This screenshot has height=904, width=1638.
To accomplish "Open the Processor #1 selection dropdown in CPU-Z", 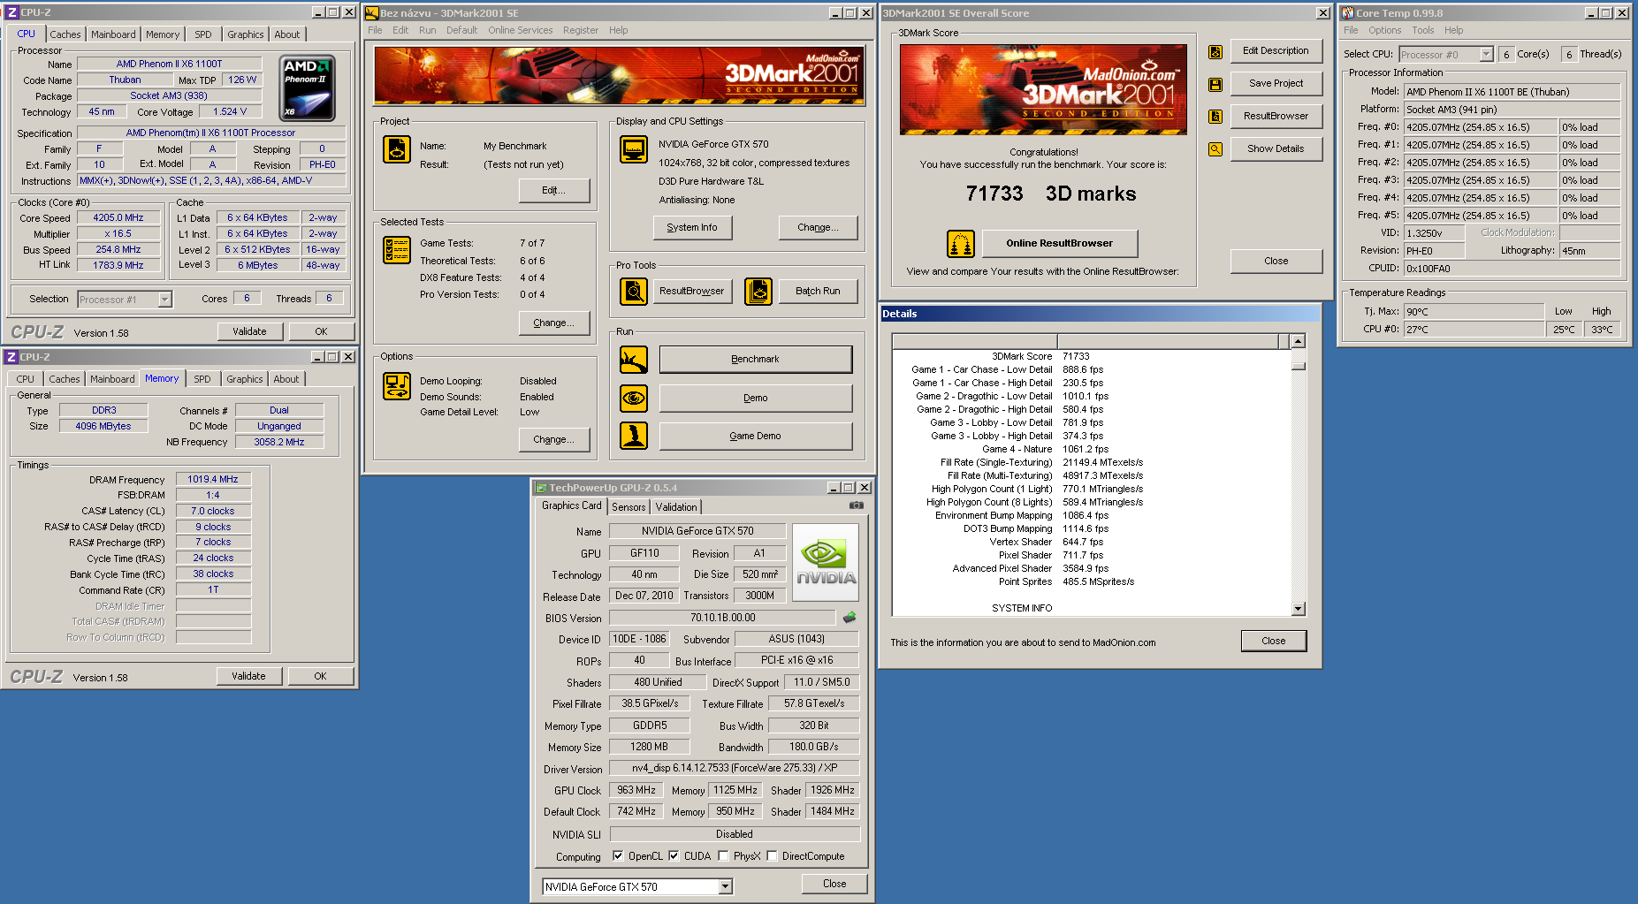I will [x=164, y=300].
